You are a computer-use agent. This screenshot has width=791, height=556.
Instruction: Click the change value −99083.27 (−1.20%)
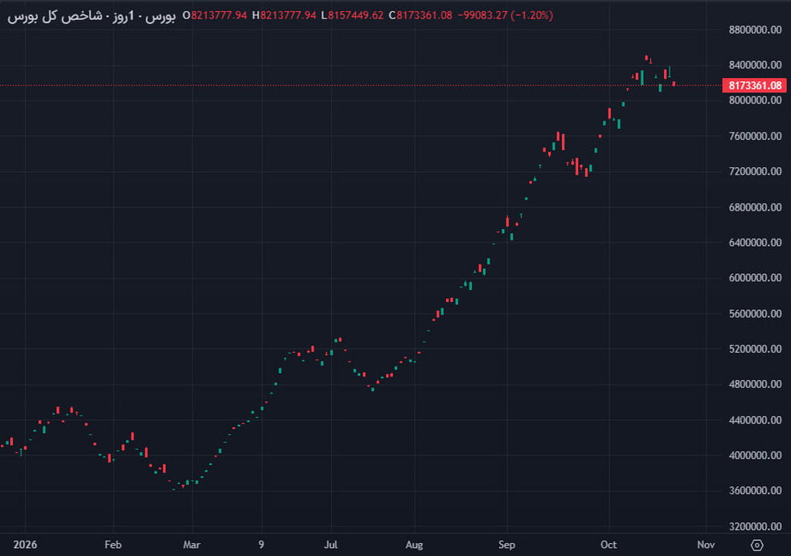pyautogui.click(x=505, y=15)
